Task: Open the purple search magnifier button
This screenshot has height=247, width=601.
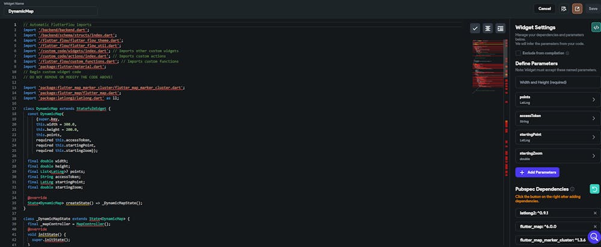Action: point(594,237)
